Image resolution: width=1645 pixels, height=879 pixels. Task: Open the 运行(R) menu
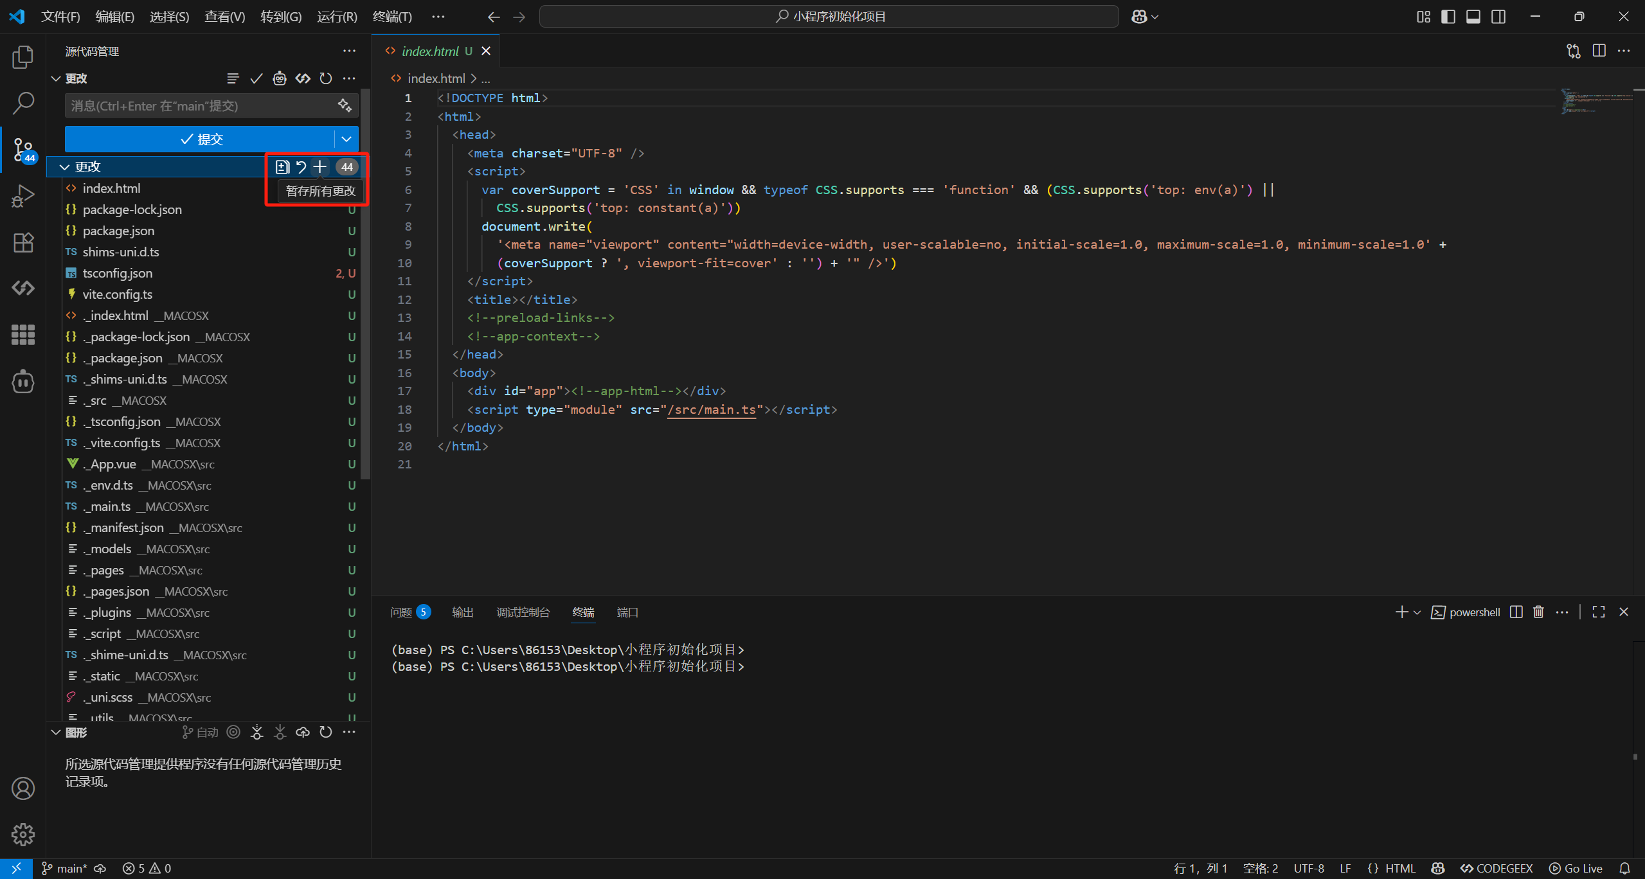coord(337,17)
